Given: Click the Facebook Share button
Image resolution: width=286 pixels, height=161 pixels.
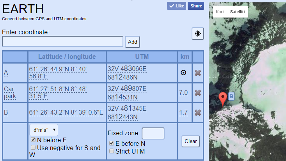Looking at the screenshot, I should pyautogui.click(x=196, y=6).
